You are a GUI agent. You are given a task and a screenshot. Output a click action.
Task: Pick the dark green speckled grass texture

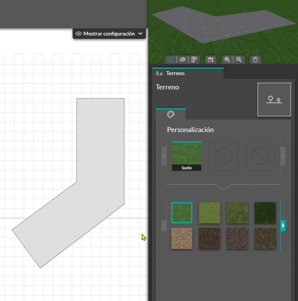pyautogui.click(x=265, y=213)
